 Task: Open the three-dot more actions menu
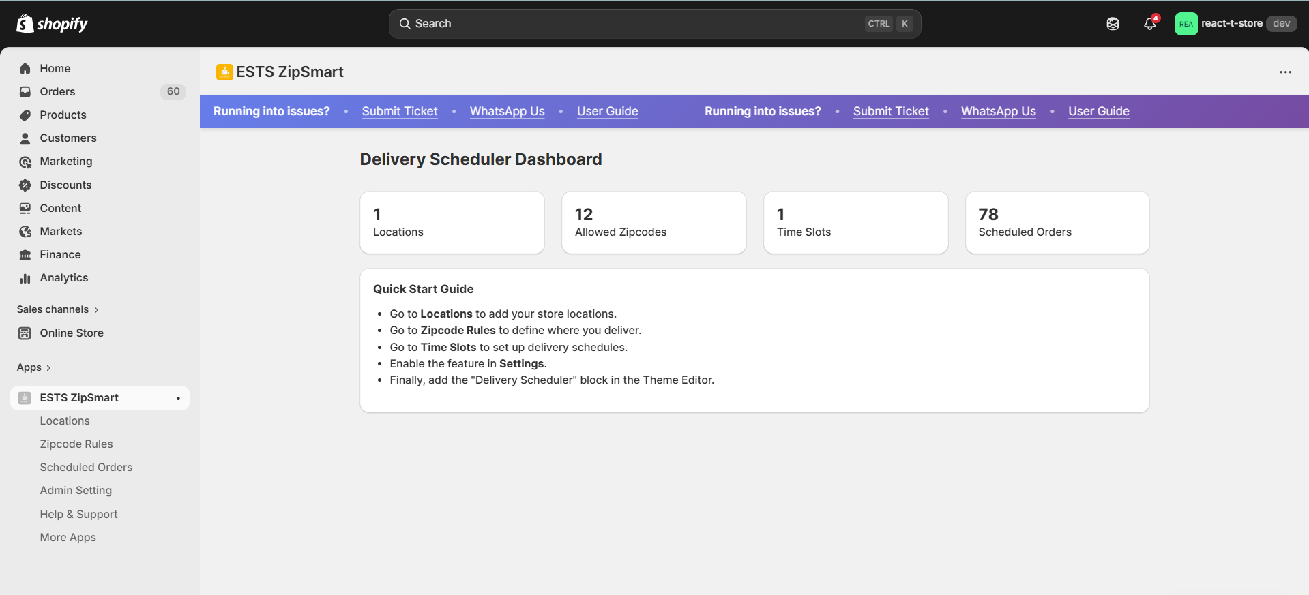[x=1285, y=72]
